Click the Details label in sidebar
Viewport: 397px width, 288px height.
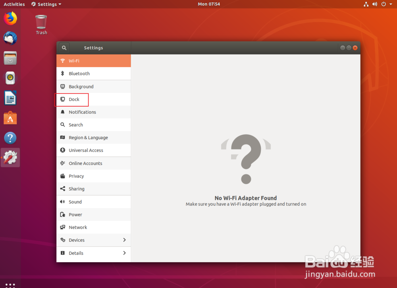pyautogui.click(x=76, y=253)
